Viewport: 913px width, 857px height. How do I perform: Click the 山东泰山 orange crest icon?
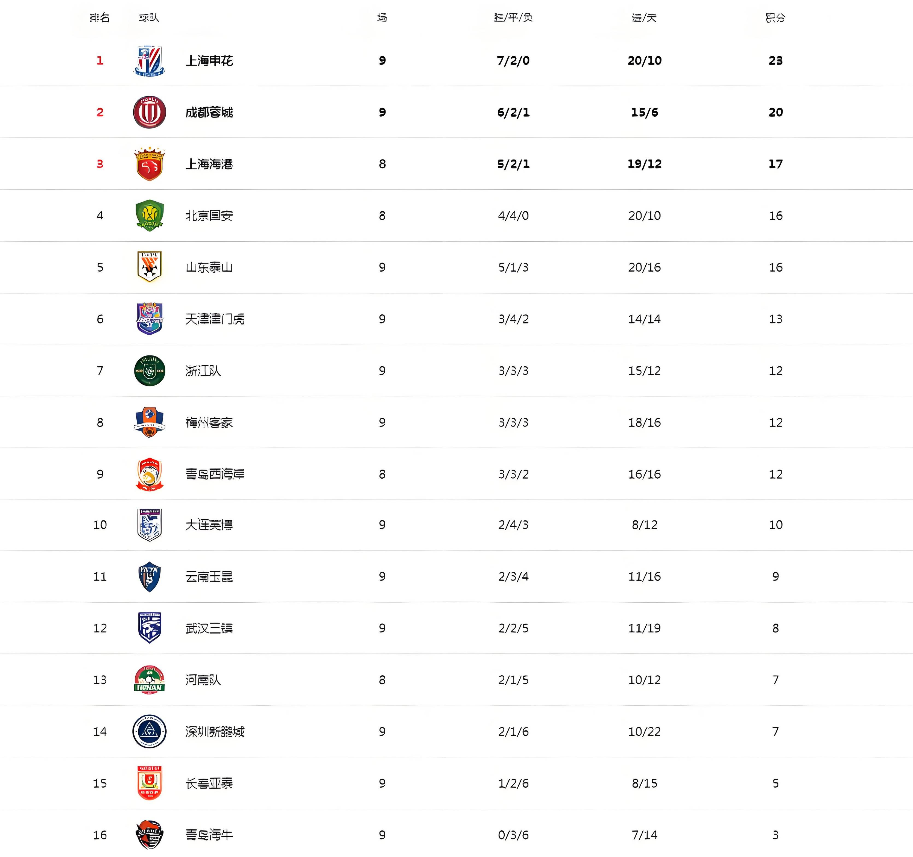tap(149, 267)
